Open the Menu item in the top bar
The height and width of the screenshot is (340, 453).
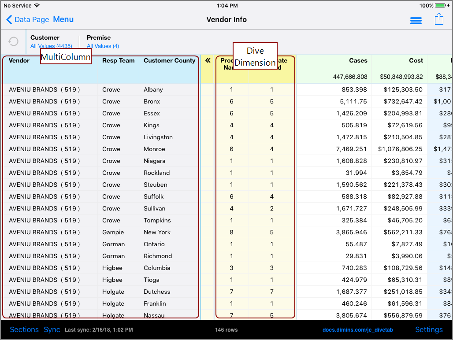63,20
